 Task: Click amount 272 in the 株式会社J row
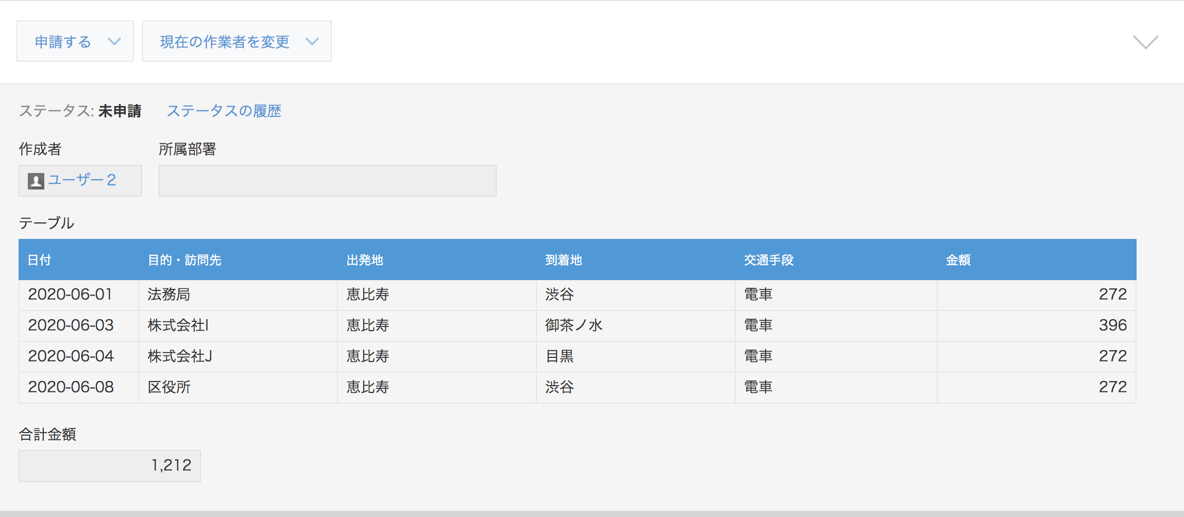pyautogui.click(x=1037, y=357)
